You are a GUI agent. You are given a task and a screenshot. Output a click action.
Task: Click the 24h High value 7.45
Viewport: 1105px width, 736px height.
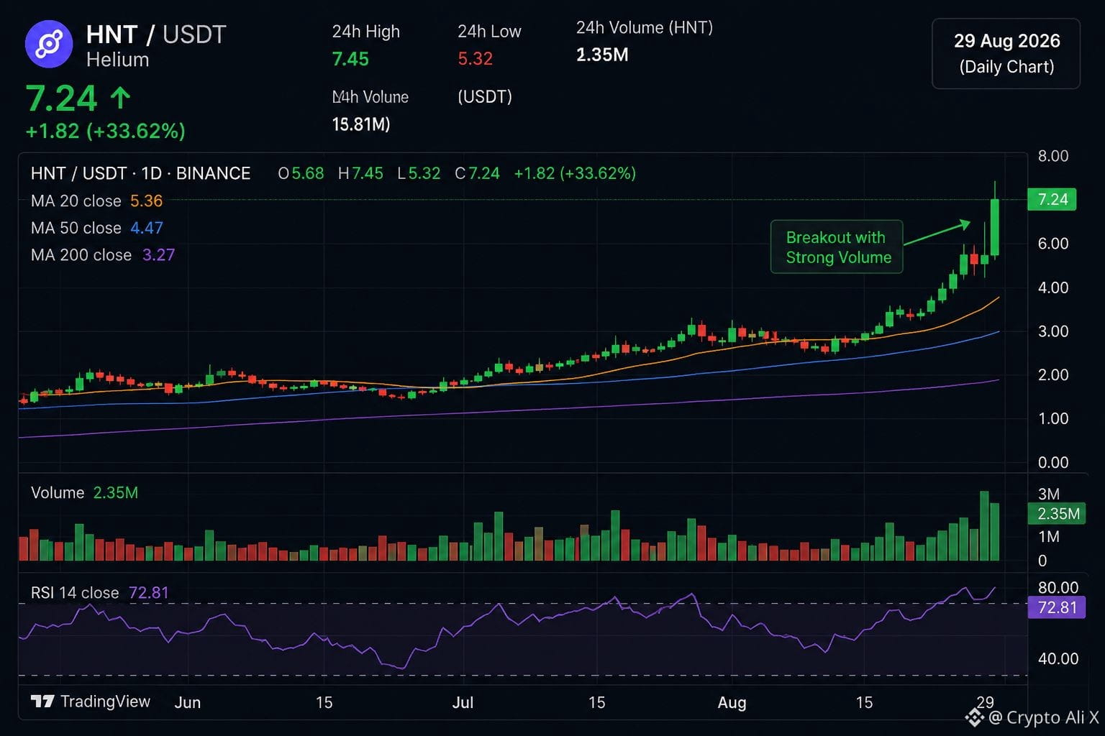350,59
